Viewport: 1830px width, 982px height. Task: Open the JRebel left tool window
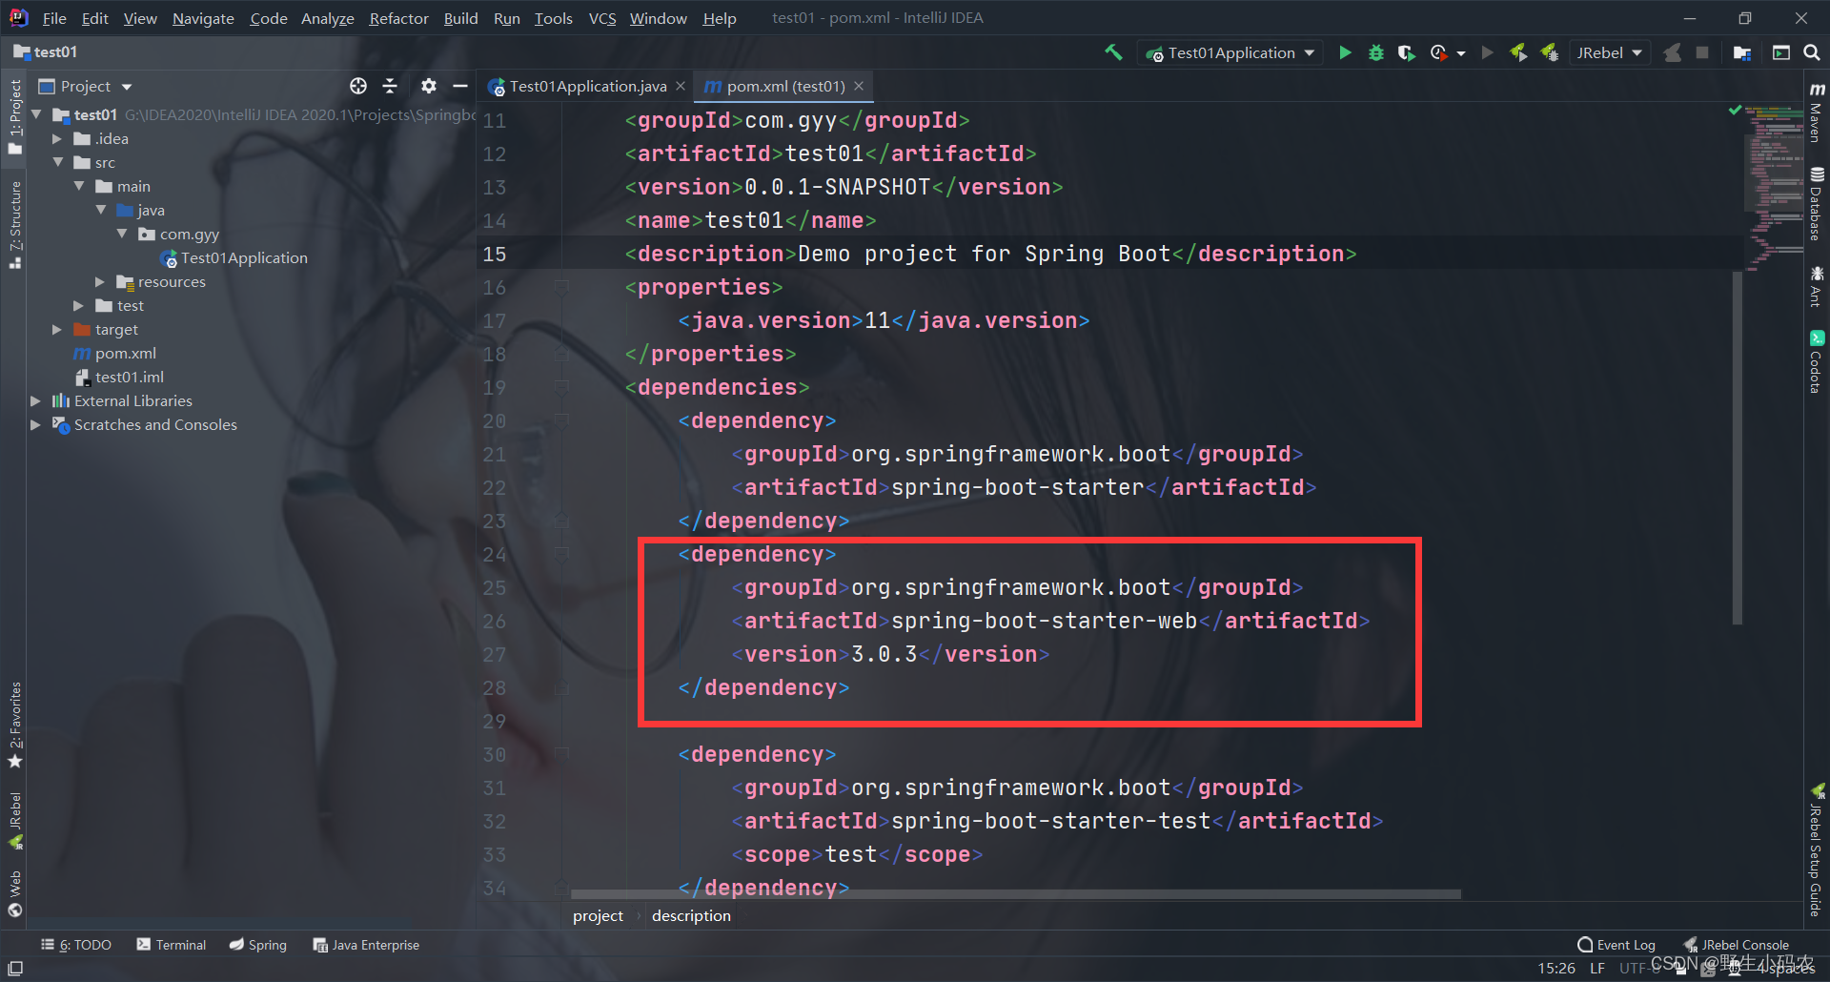(15, 820)
